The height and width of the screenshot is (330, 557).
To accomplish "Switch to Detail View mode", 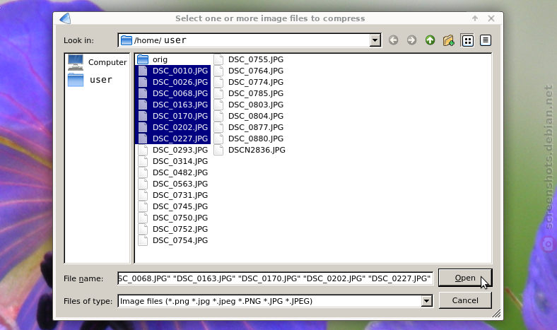I will point(486,40).
